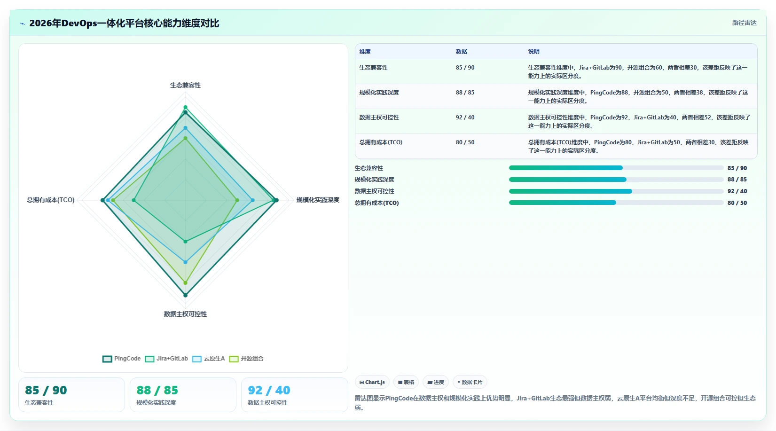Open the 88 / 85 规模化实践深度 stat card
This screenshot has height=431, width=776.
pos(183,395)
